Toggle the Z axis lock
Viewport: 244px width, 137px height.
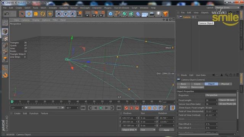(x=72, y=14)
